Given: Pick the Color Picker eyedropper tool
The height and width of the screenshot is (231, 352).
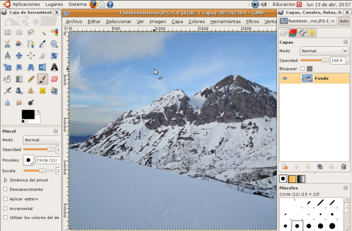Looking at the screenshot, I should (x=42, y=44).
